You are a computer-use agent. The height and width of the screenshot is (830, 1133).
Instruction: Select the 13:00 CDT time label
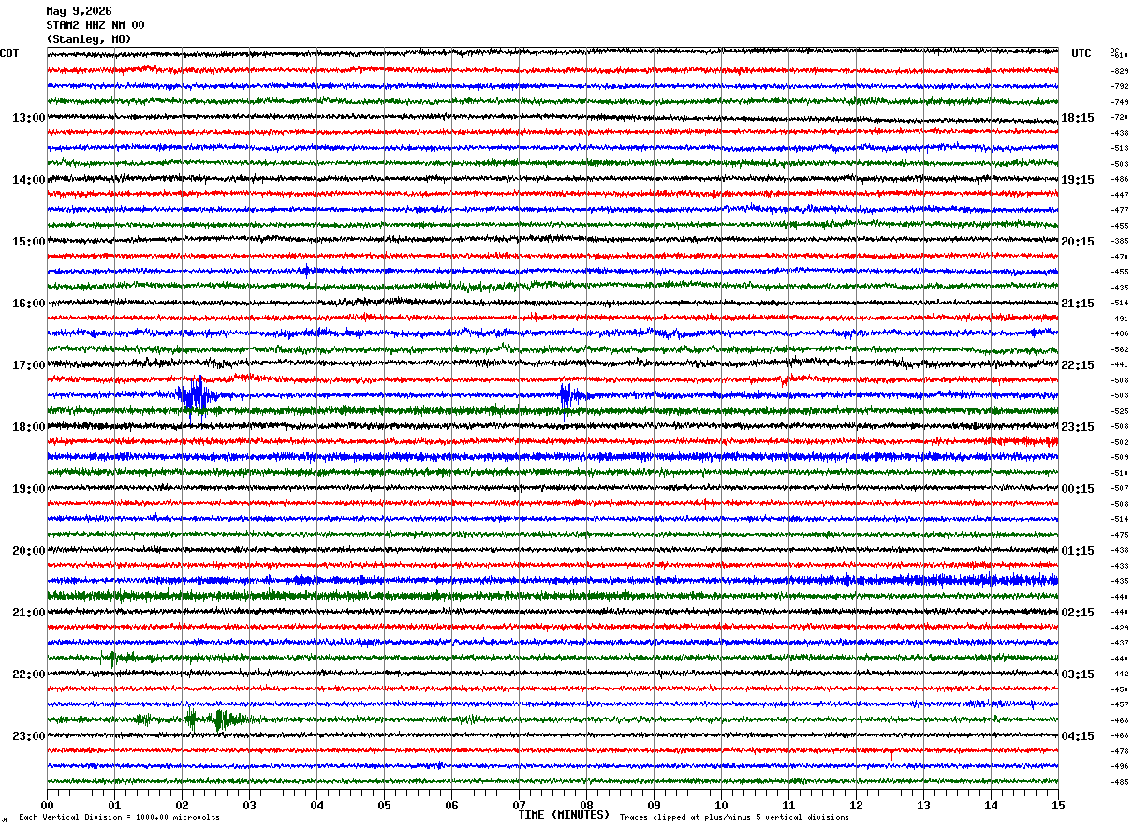click(28, 117)
